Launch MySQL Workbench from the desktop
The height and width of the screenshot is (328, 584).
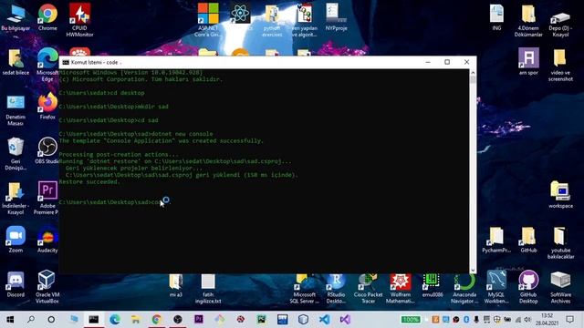[x=496, y=286]
